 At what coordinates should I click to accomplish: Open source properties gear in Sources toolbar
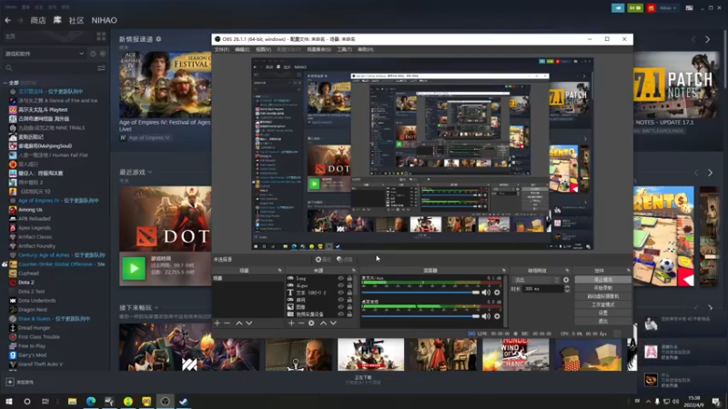pos(311,323)
